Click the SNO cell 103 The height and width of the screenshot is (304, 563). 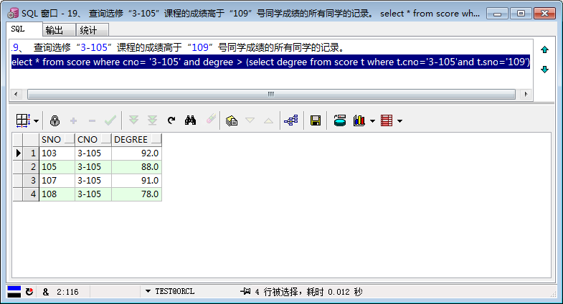tap(57, 153)
